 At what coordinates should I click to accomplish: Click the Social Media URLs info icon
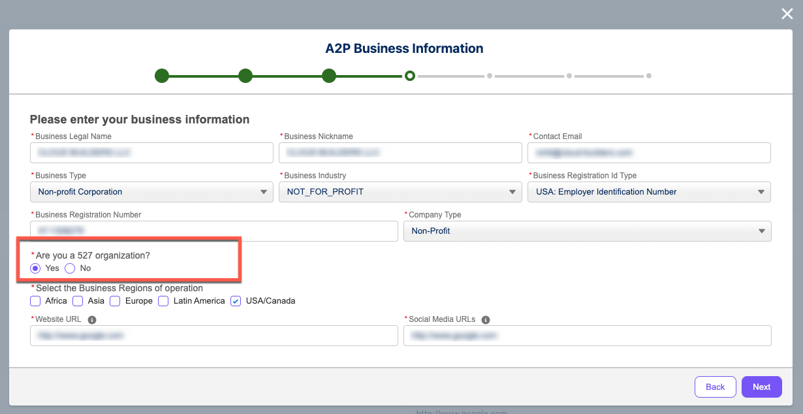[484, 319]
